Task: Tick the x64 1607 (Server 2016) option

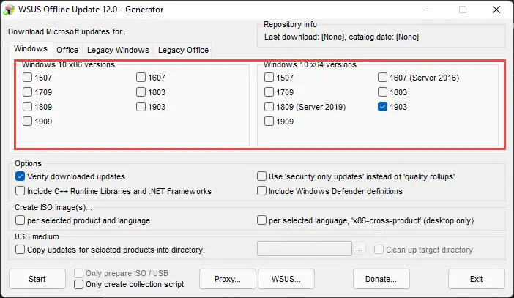Action: pyautogui.click(x=383, y=78)
